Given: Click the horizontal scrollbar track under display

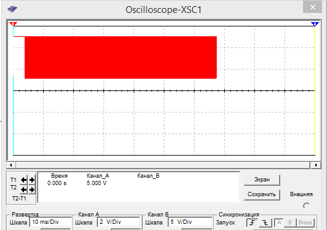Looking at the screenshot, I should pyautogui.click(x=163, y=165).
